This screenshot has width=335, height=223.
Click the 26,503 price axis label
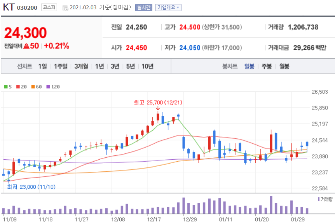(319, 92)
